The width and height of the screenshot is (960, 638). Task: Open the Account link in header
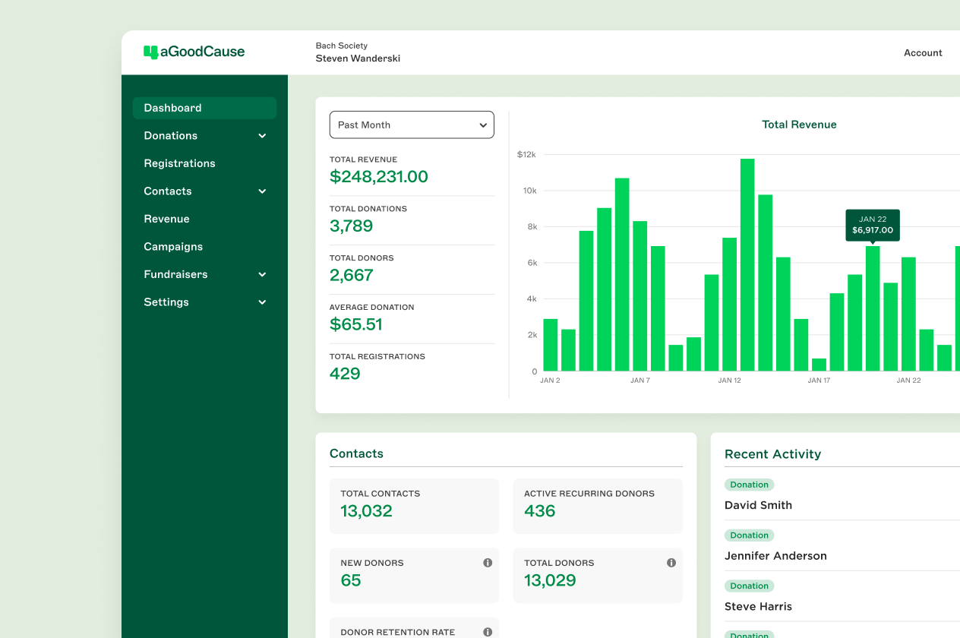(x=923, y=52)
